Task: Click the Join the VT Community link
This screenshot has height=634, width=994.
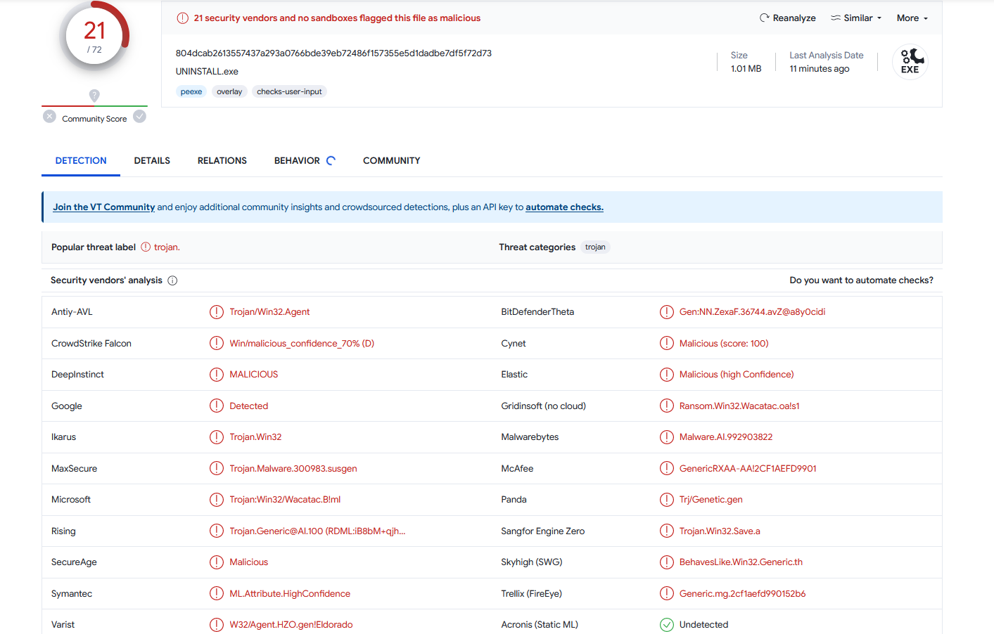Action: tap(103, 207)
